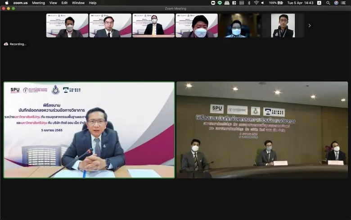Image resolution: width=351 pixels, height=220 pixels.
Task: Open Spotlight search magnifier icon
Action: click(x=328, y=3)
